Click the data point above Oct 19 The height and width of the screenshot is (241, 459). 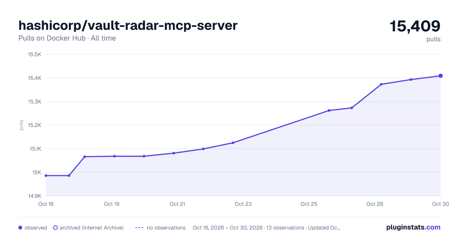pos(114,156)
